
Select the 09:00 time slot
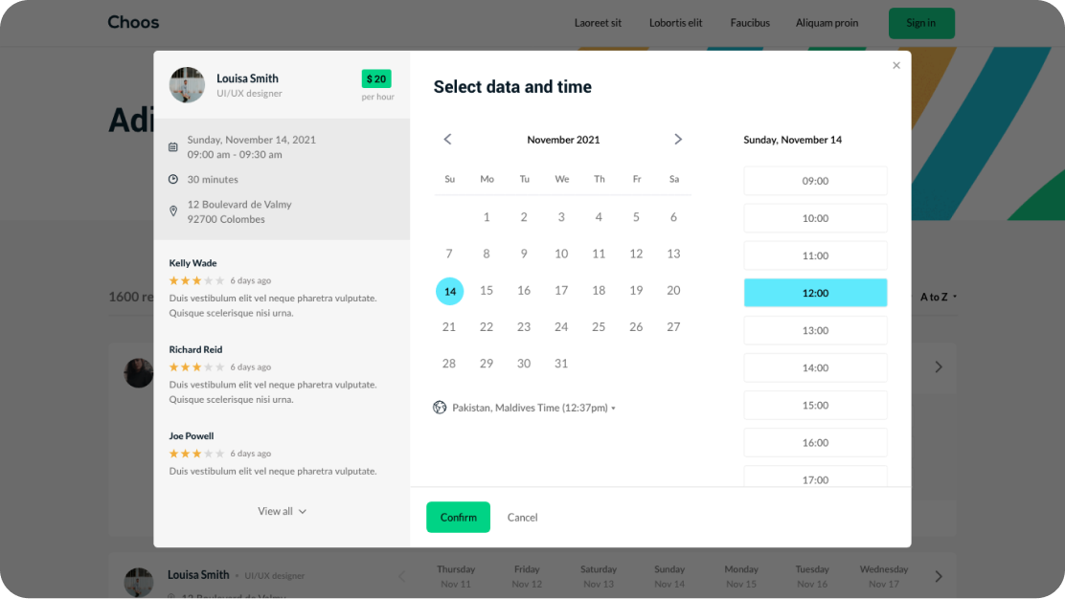point(815,181)
